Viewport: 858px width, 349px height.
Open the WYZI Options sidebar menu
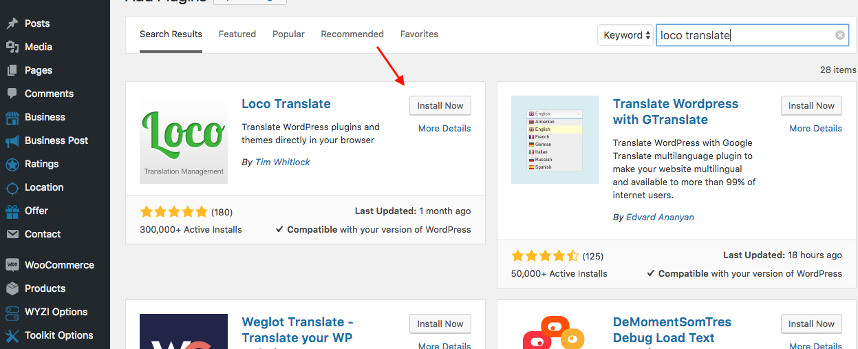[x=55, y=312]
